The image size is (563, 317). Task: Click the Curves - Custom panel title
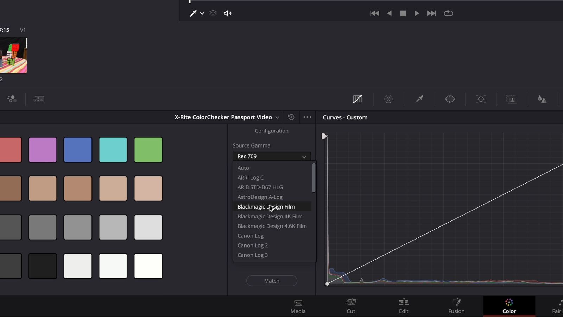pyautogui.click(x=345, y=118)
